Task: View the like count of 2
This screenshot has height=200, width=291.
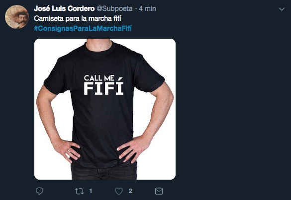Action: pos(130,191)
